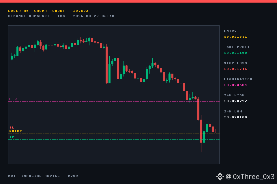Screen dimensions: 277x184
Task: Click the TP line label on the chart
Action: 12,137
